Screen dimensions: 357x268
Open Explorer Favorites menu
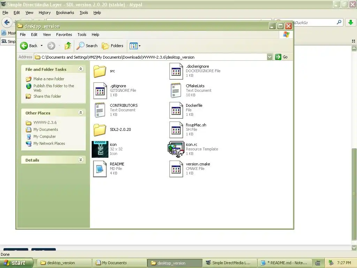click(x=64, y=35)
